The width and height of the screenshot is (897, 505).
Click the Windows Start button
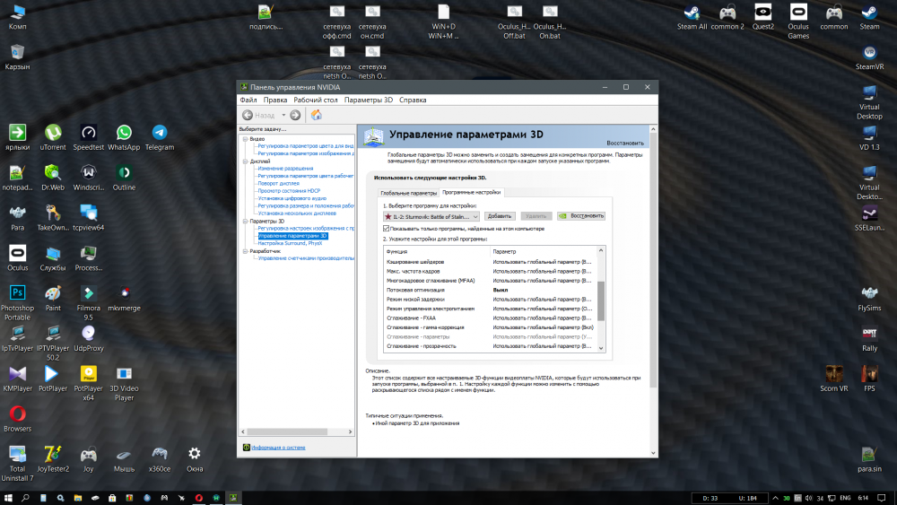[9, 498]
